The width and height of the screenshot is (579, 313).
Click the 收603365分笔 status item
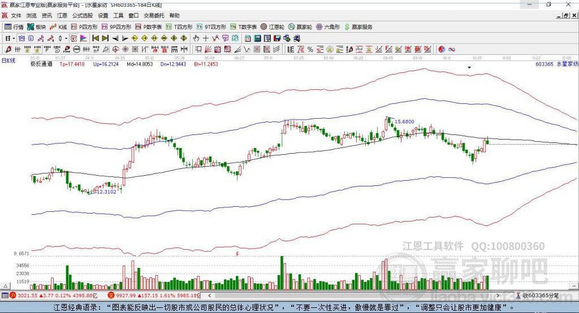point(537,295)
